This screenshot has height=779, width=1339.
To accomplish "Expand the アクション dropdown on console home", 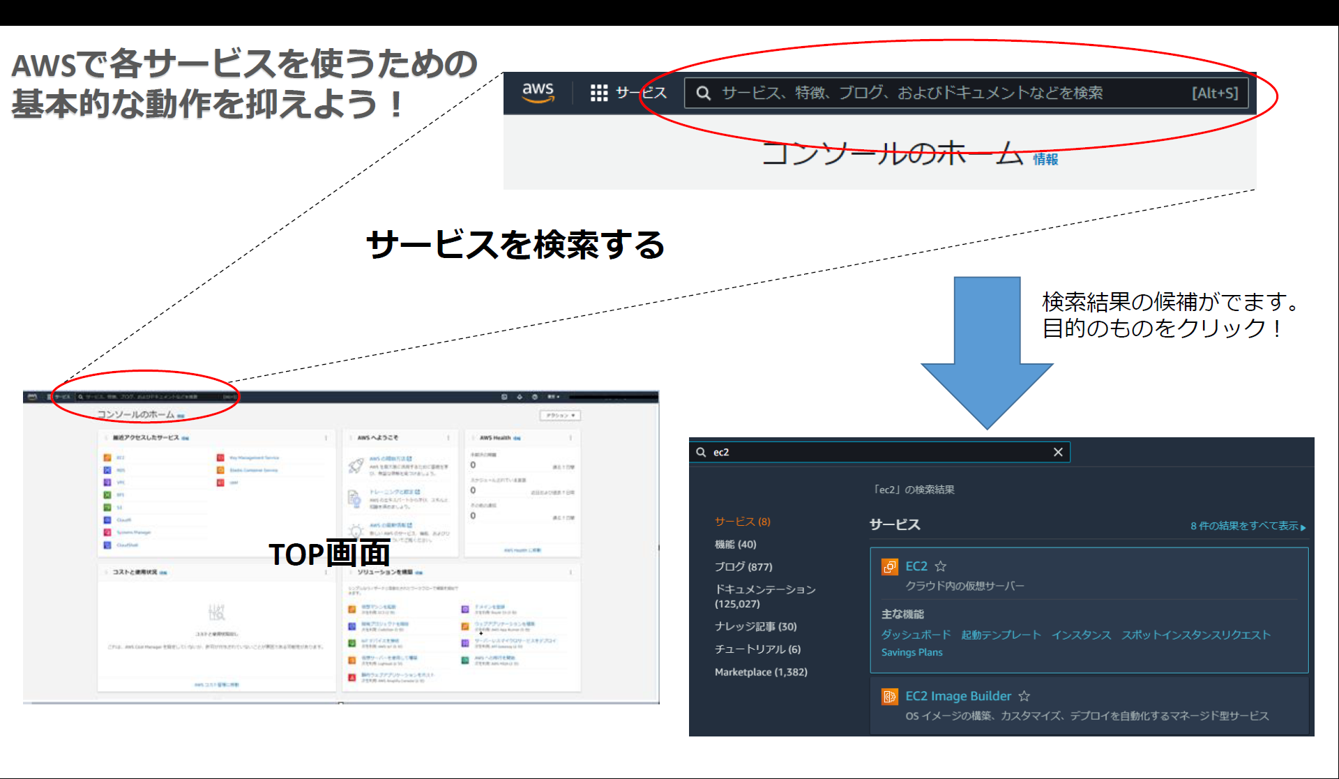I will 560,415.
